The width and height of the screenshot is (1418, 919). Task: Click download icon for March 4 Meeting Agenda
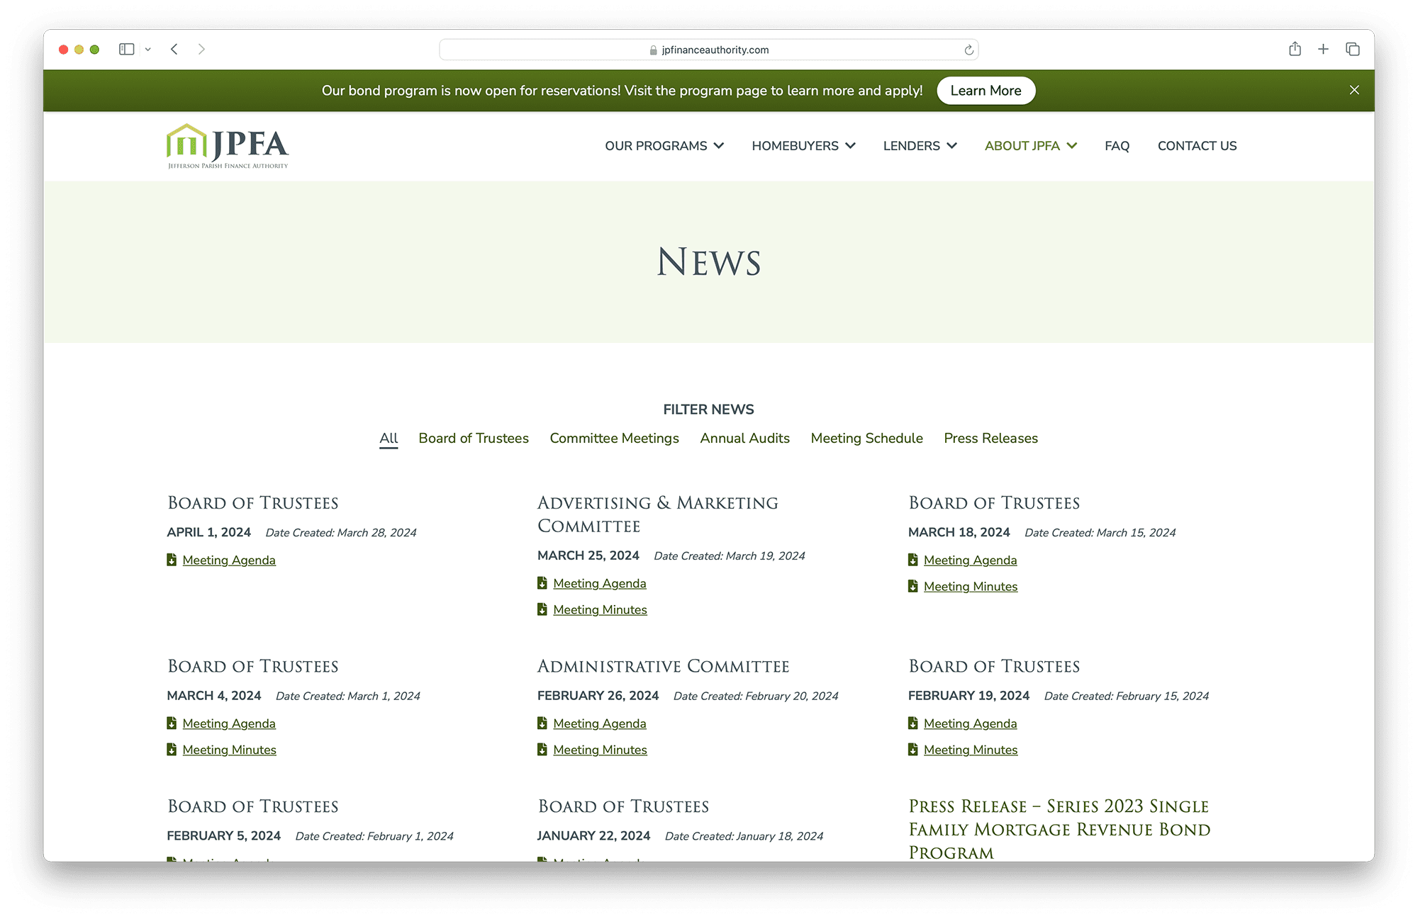[172, 723]
